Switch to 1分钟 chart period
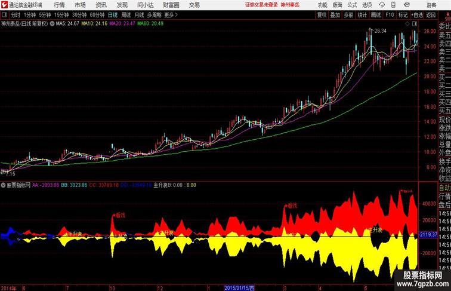The width and height of the screenshot is (451, 291). point(29,15)
